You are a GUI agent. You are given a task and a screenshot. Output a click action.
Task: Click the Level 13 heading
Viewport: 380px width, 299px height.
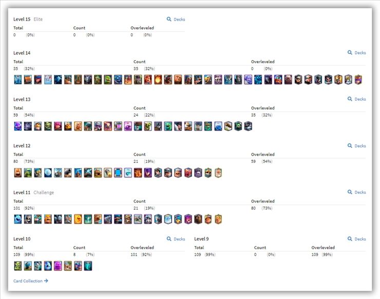[x=22, y=99]
